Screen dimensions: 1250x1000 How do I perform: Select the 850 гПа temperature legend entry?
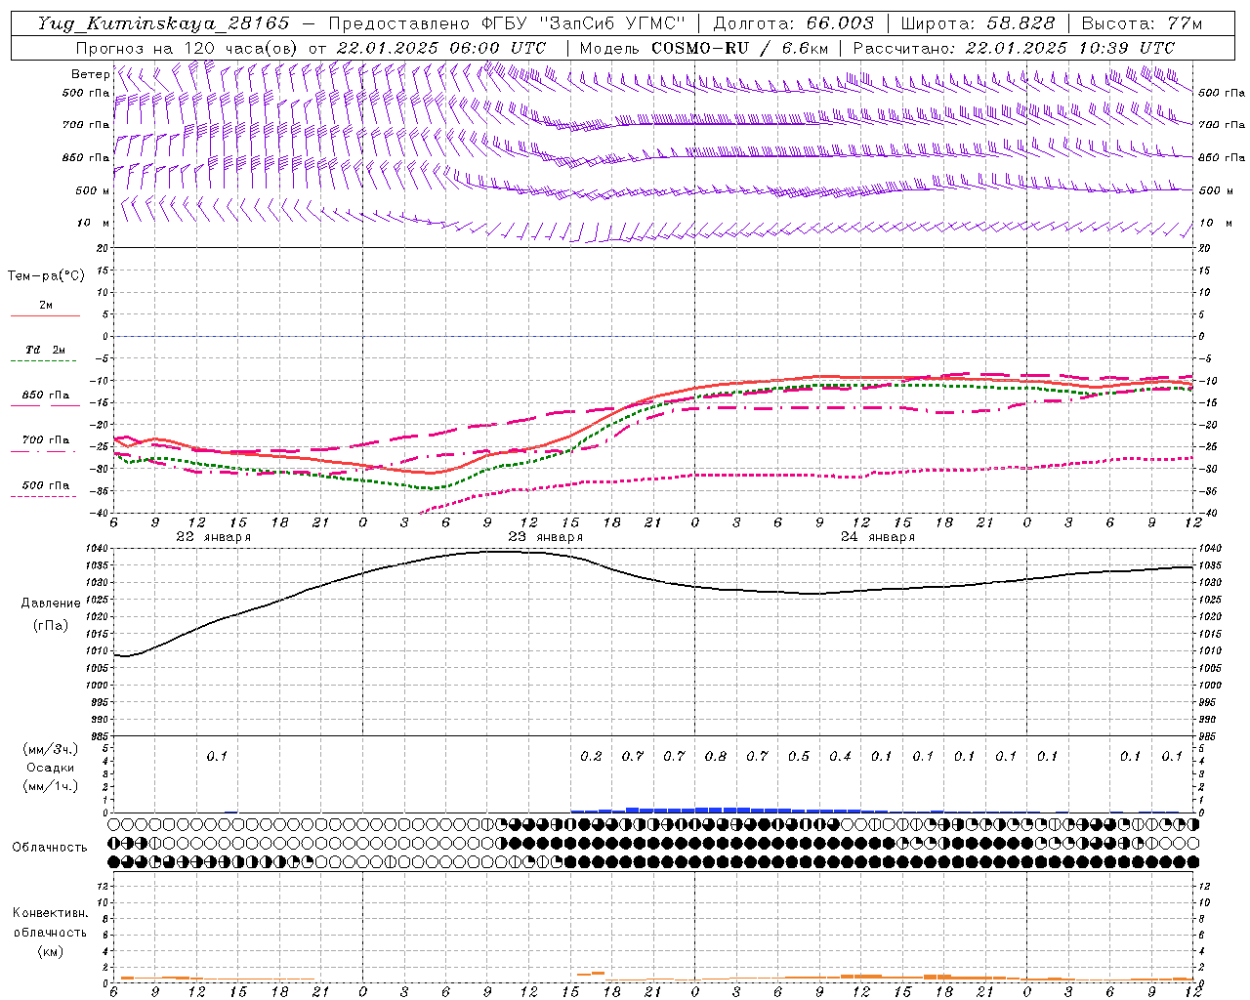tap(45, 395)
